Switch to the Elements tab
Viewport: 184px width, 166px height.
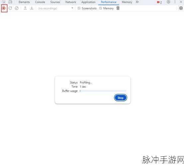coord(24,2)
